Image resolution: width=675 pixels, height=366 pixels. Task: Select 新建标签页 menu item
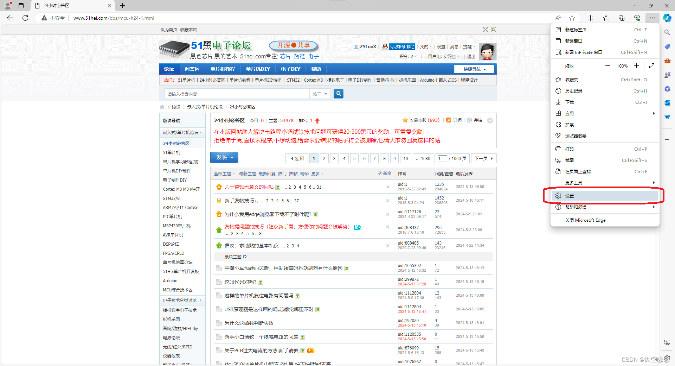(605, 30)
